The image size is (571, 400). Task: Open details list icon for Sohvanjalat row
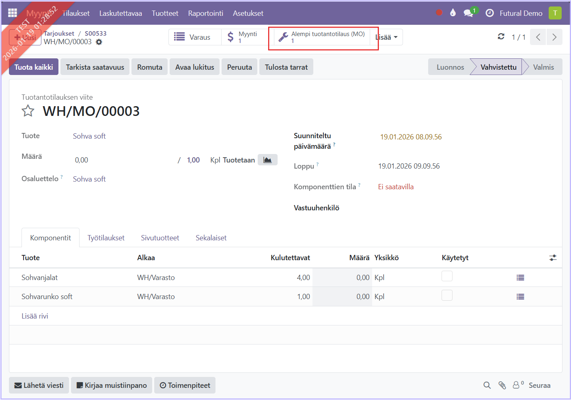520,278
